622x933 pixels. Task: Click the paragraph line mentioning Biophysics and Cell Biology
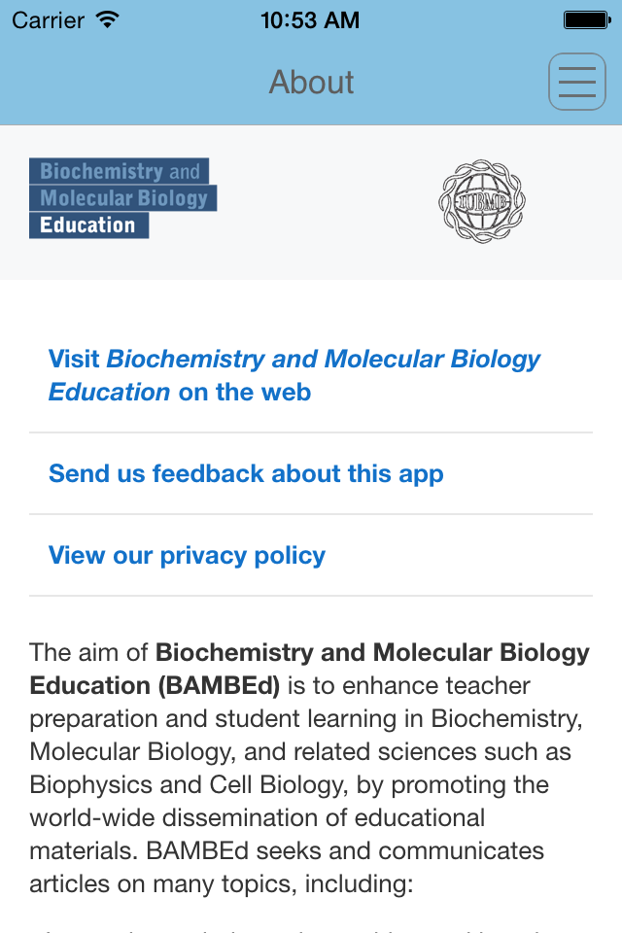point(290,784)
